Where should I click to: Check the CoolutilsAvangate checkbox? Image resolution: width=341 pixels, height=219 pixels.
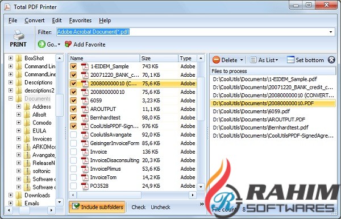(73, 135)
